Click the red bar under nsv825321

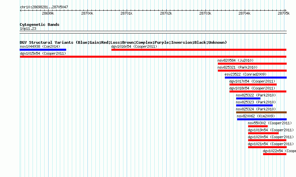pos(252,71)
